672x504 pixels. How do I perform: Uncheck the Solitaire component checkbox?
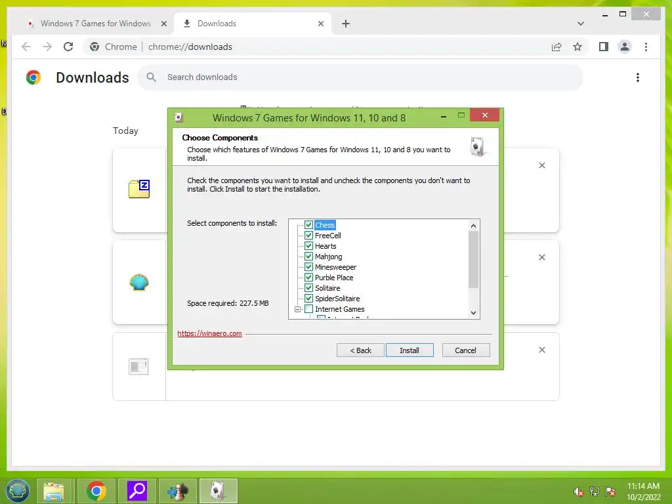pyautogui.click(x=308, y=288)
